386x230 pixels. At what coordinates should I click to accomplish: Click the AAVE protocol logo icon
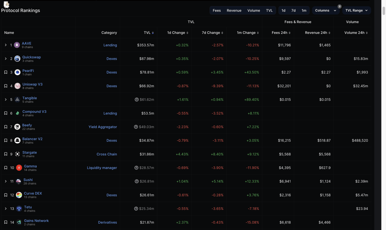click(x=17, y=45)
